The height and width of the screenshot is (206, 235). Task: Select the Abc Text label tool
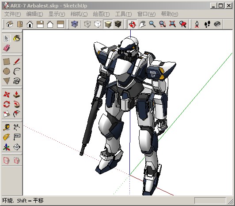[x=17, y=137]
